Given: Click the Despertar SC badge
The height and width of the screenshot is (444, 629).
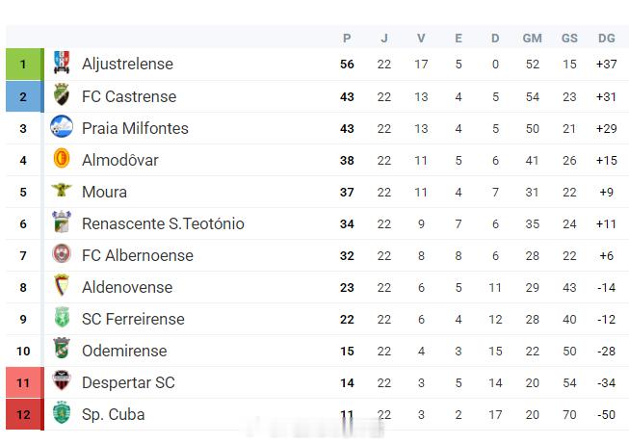Looking at the screenshot, I should pyautogui.click(x=62, y=380).
